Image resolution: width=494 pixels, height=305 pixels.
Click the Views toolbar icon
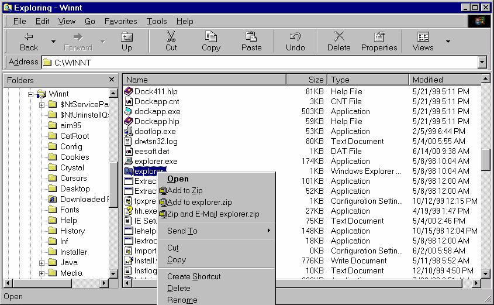tap(423, 37)
